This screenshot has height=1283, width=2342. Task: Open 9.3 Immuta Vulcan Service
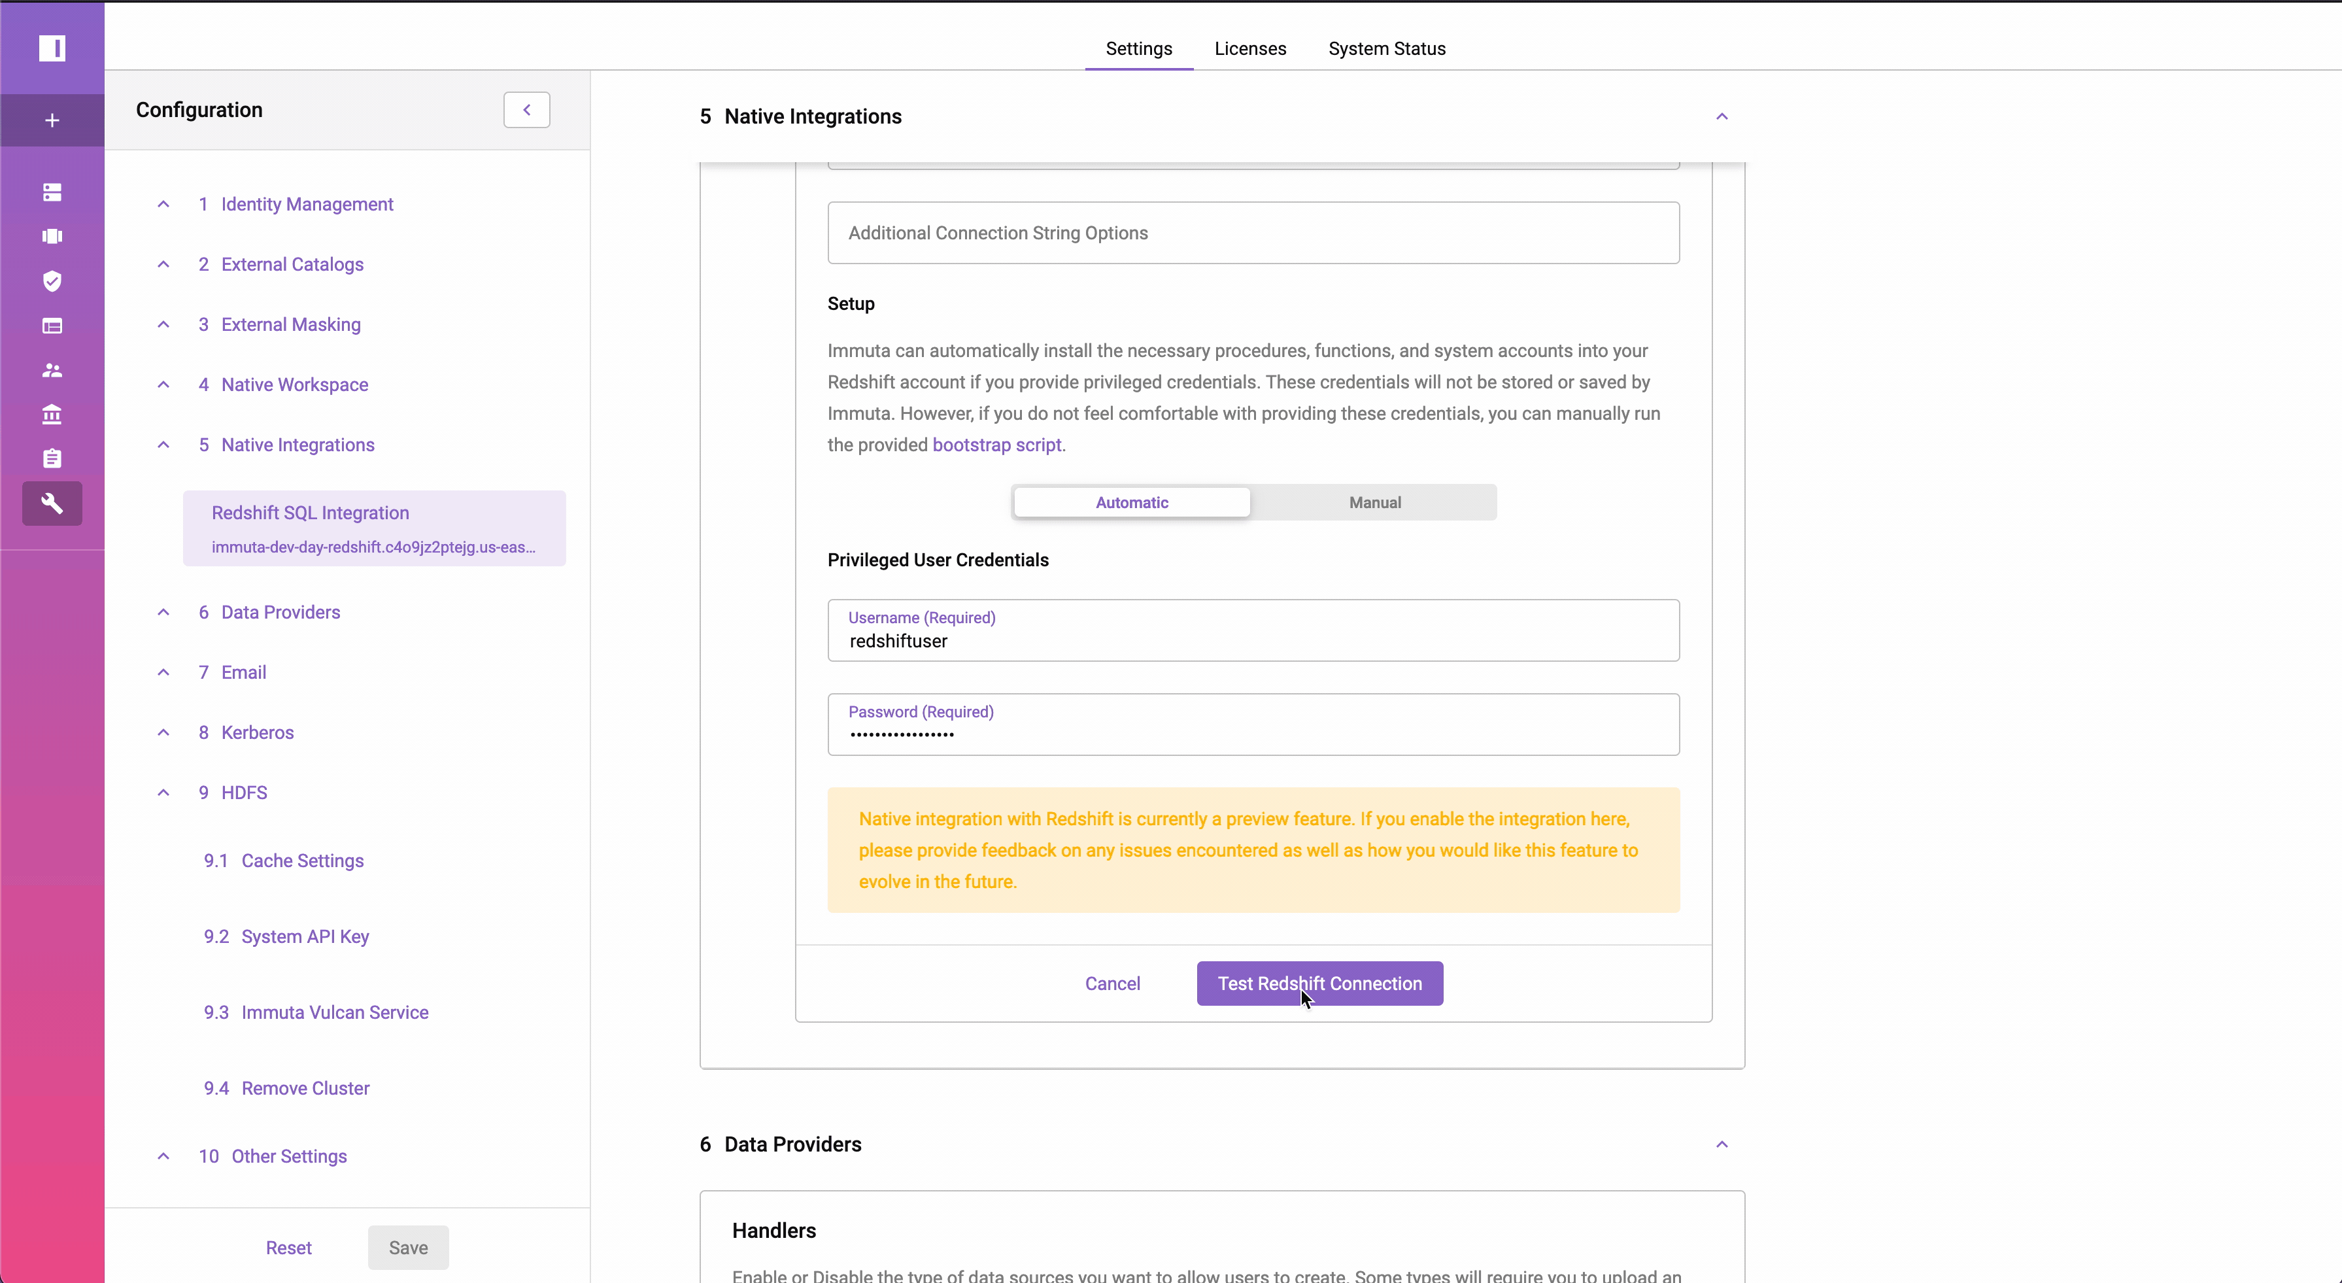[316, 1012]
